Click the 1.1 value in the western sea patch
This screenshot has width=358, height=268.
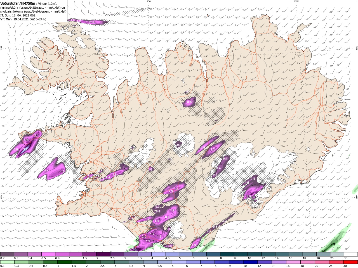(47, 171)
